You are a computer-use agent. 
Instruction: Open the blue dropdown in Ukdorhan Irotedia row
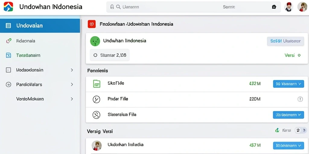pyautogui.click(x=288, y=146)
